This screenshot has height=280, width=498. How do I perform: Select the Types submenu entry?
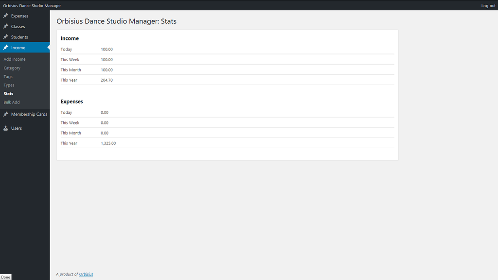click(x=9, y=85)
